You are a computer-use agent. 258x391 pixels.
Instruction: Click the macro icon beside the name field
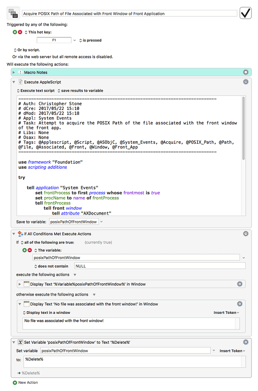point(13,13)
